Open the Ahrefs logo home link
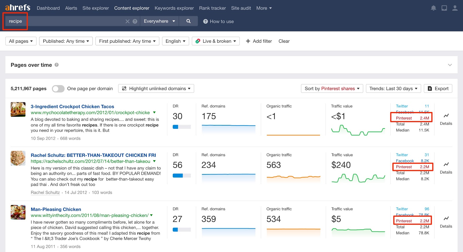Image resolution: width=463 pixels, height=252 pixels. coord(18,8)
